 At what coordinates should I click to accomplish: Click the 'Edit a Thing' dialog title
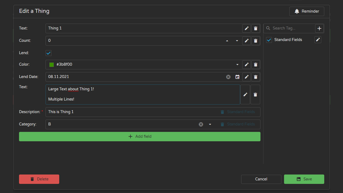coord(34,11)
